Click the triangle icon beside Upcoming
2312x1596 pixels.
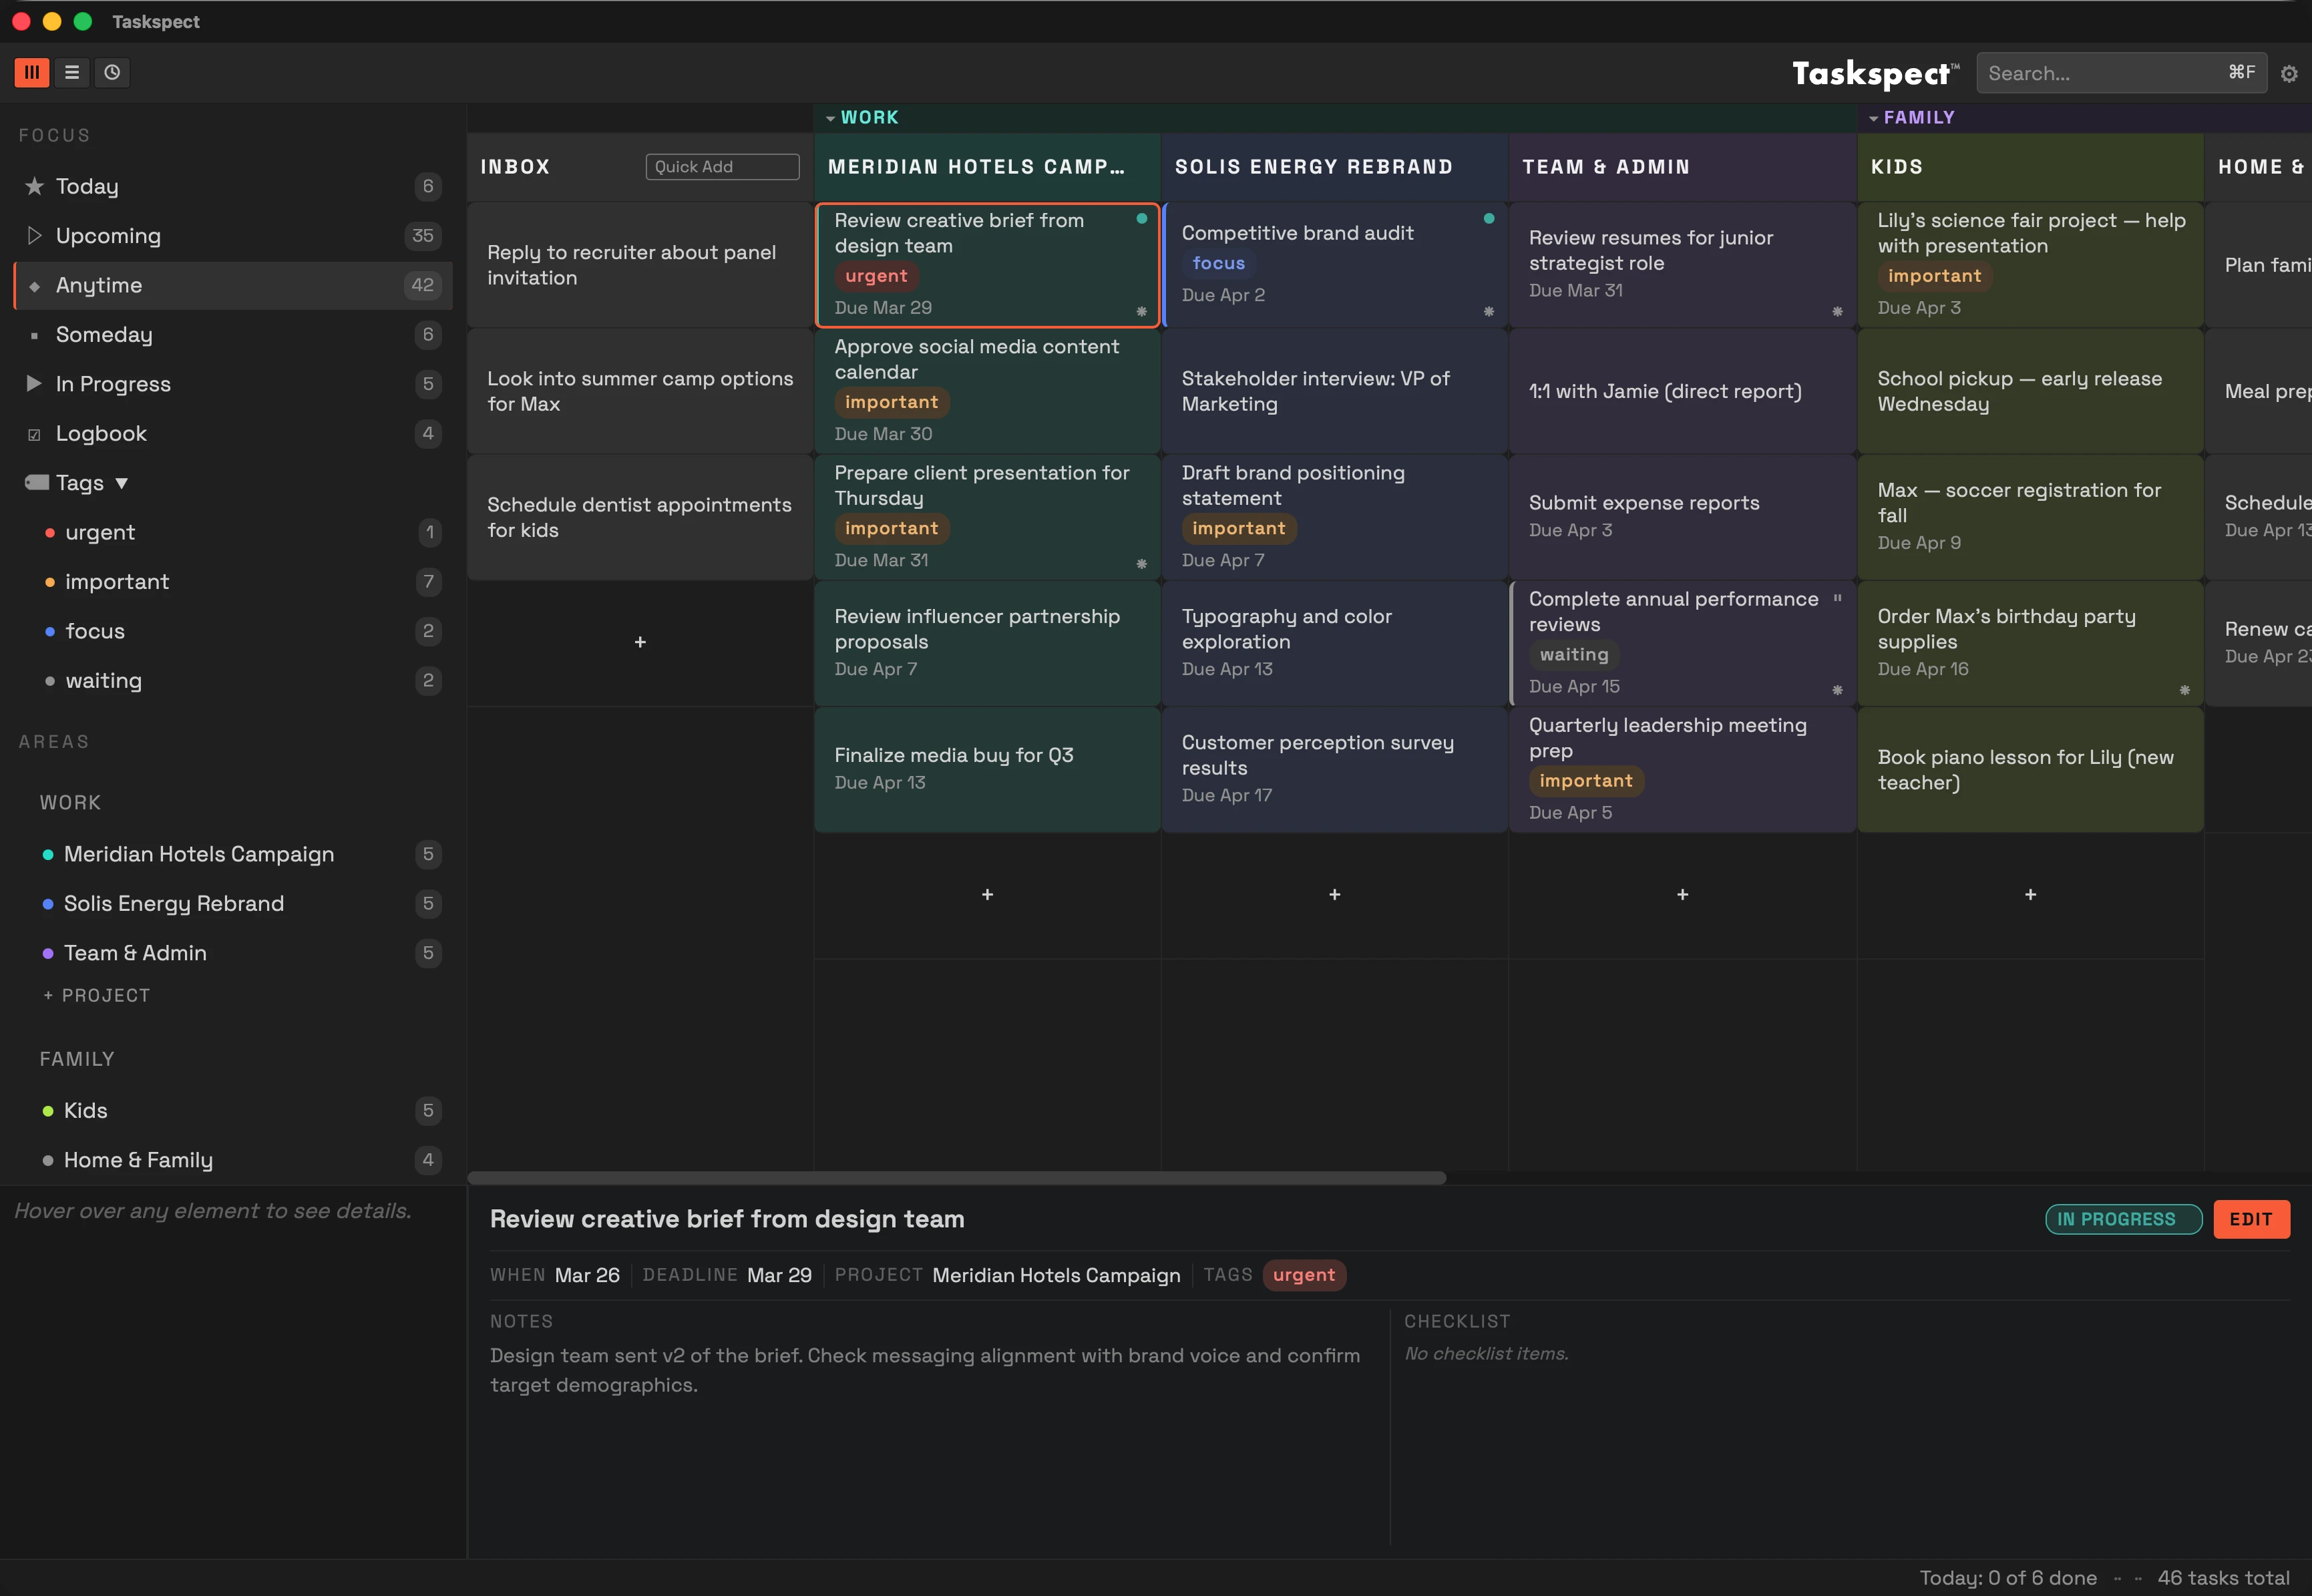[34, 235]
